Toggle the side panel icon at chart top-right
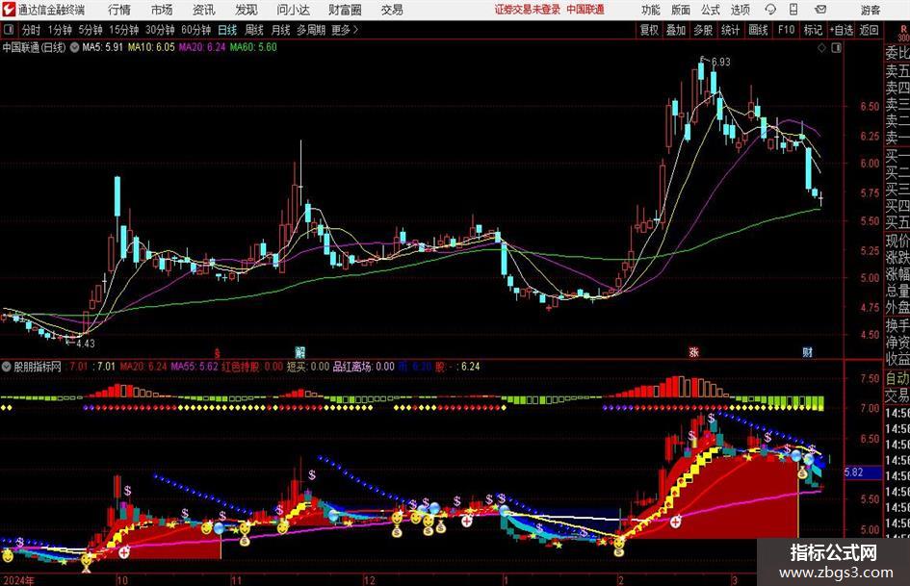The image size is (910, 586). click(836, 48)
